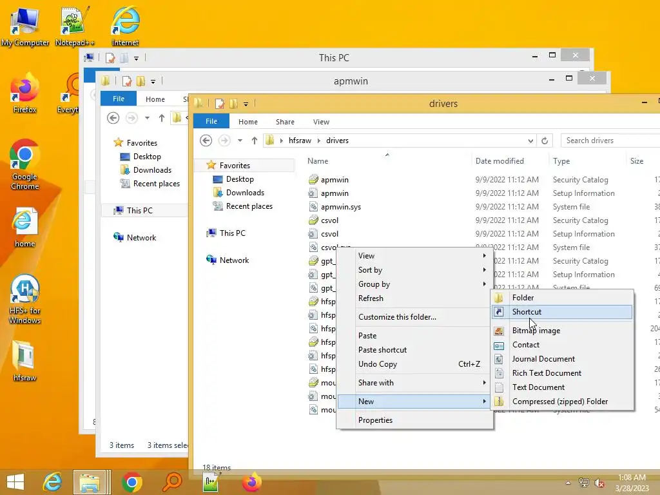
Task: Choose Shortcut from New submenu
Action: pos(562,312)
